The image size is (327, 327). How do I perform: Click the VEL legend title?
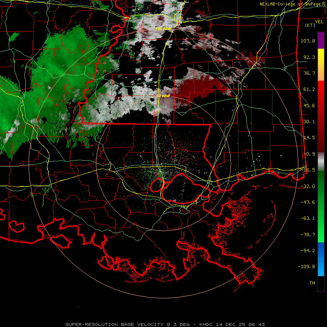point(319,22)
